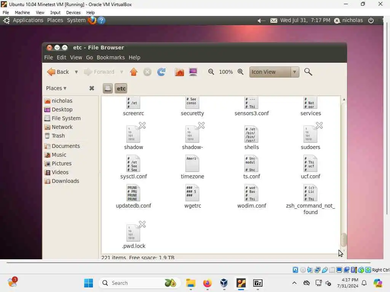Select File System in sidebar
This screenshot has width=390, height=292.
[62, 118]
